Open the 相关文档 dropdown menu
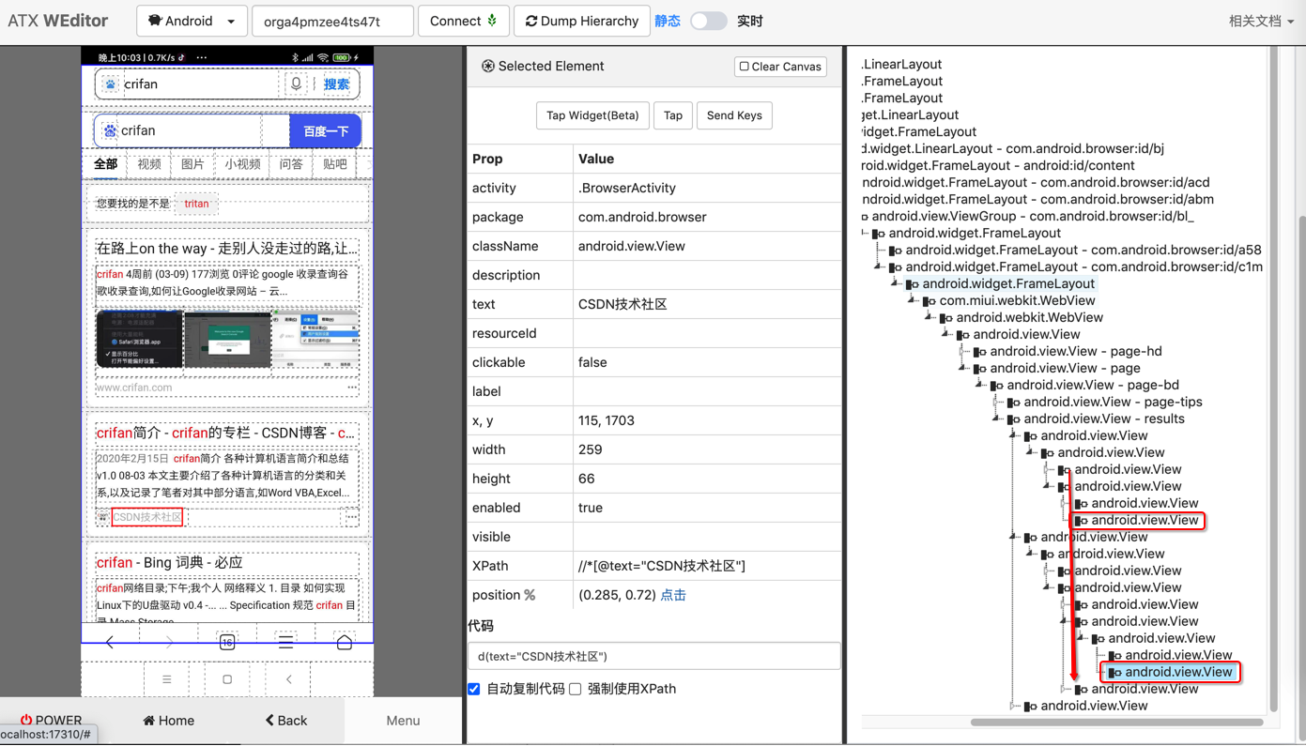The width and height of the screenshot is (1306, 746). point(1261,21)
